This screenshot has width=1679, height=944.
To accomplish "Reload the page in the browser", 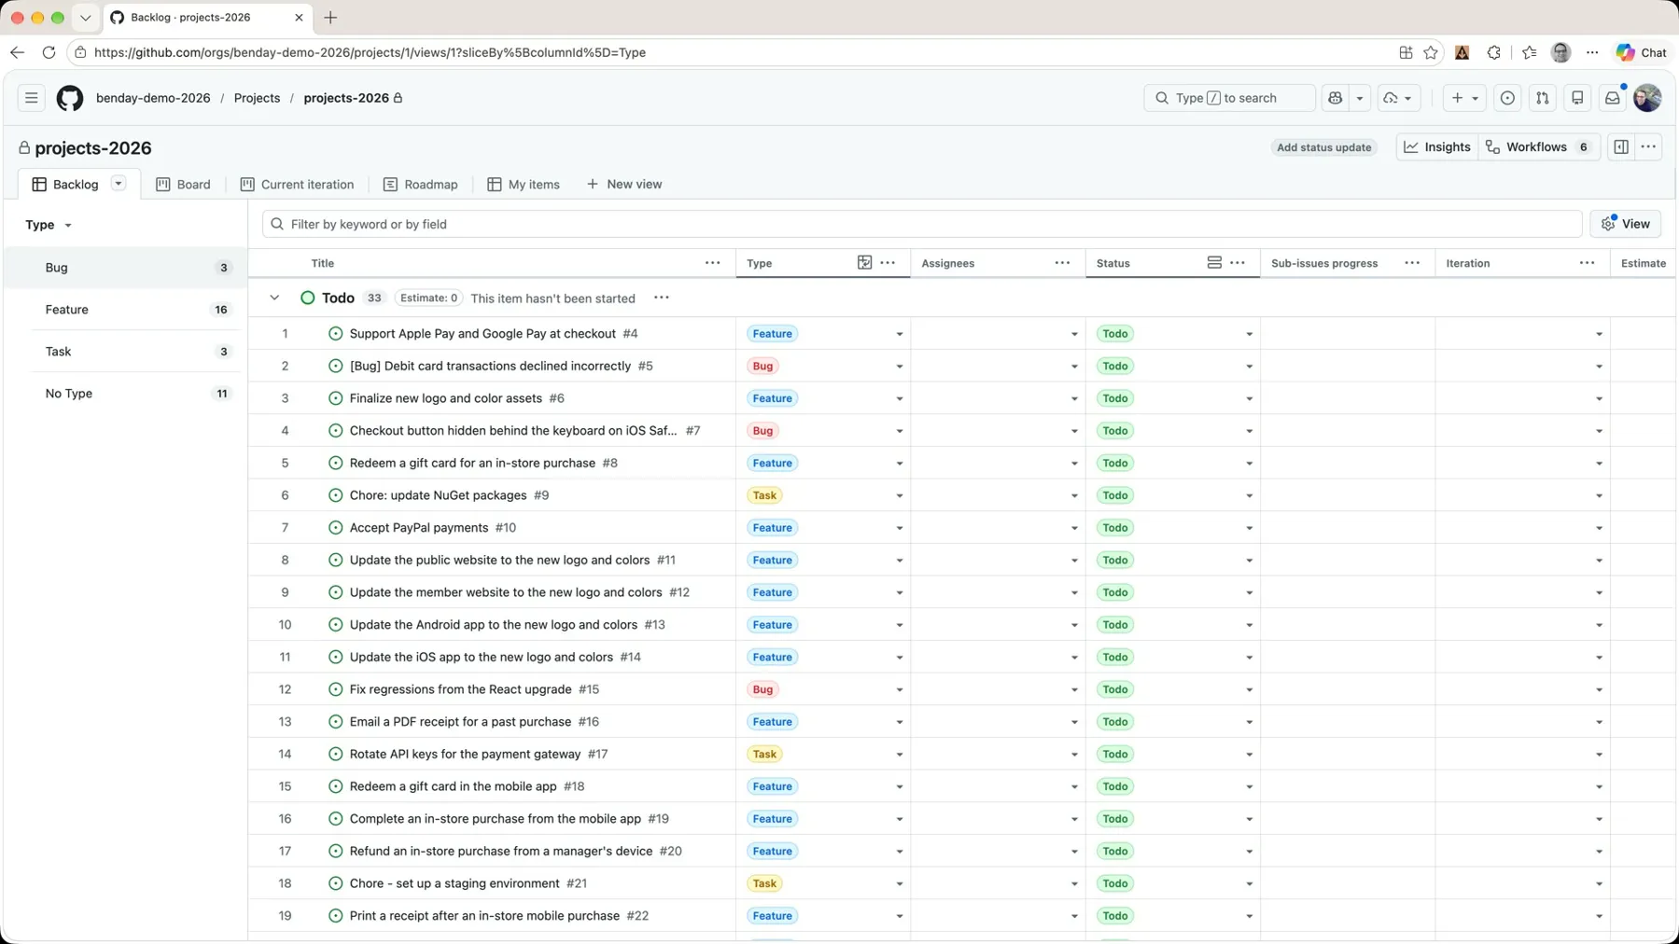I will click(x=49, y=52).
